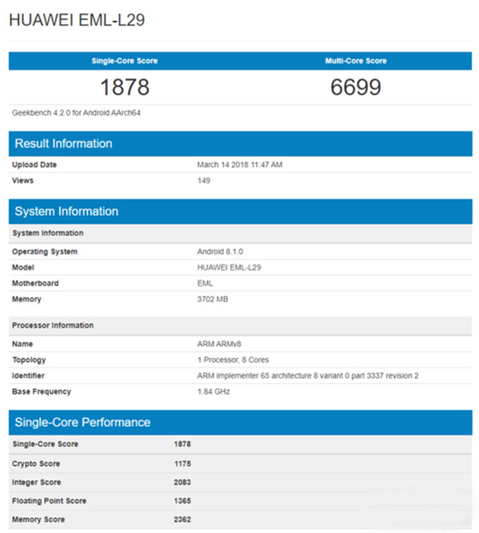Select the Single-Core Score column header at top
479x533 pixels.
tap(125, 61)
